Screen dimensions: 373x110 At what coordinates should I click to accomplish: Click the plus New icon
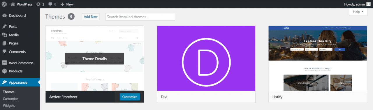62,4
